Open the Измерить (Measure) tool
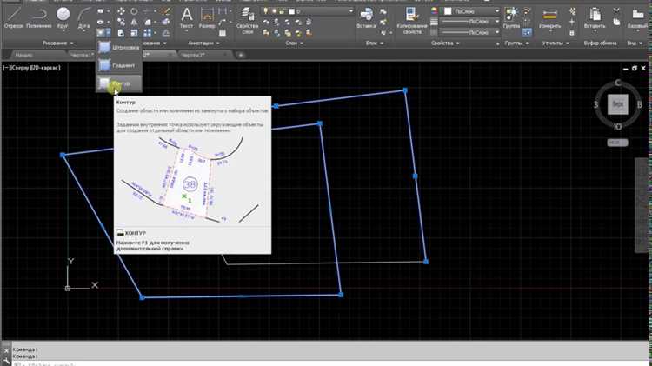The width and height of the screenshot is (652, 366). point(549,18)
